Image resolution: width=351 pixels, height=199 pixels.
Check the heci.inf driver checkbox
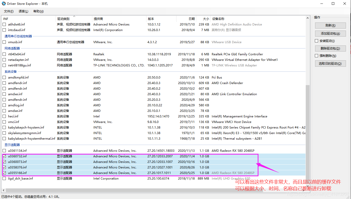(4, 116)
